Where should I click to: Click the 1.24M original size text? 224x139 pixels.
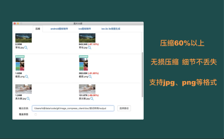18,96
